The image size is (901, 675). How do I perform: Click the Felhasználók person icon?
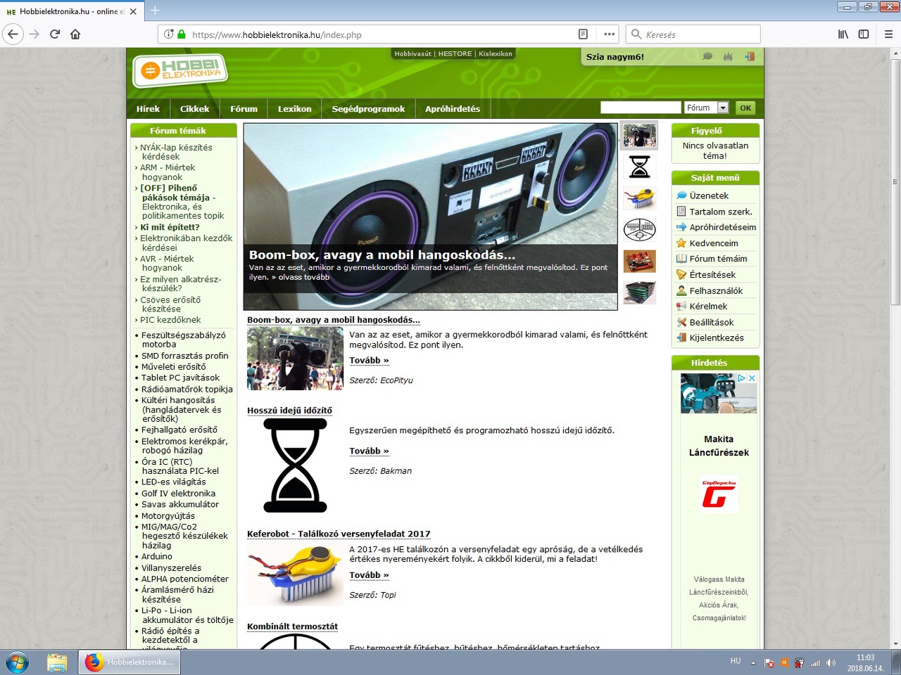click(681, 290)
